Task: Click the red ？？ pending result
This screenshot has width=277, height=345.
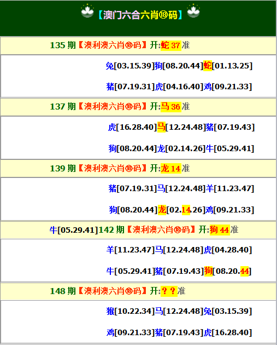Action: pyautogui.click(x=169, y=291)
